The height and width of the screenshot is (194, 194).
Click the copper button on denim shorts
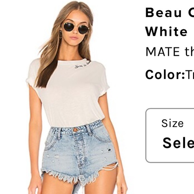(75, 130)
